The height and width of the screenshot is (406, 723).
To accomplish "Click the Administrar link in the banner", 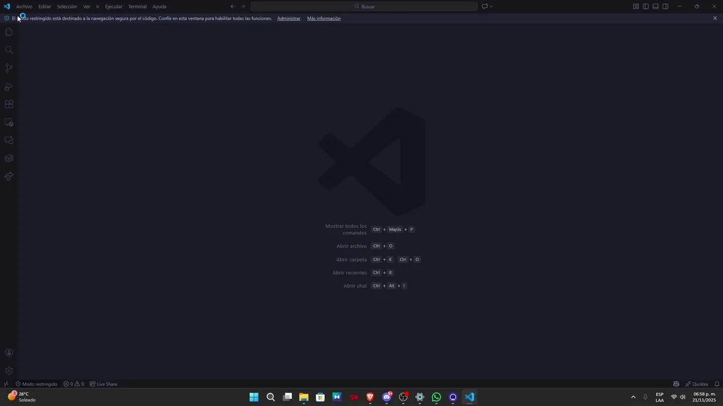I will [289, 19].
